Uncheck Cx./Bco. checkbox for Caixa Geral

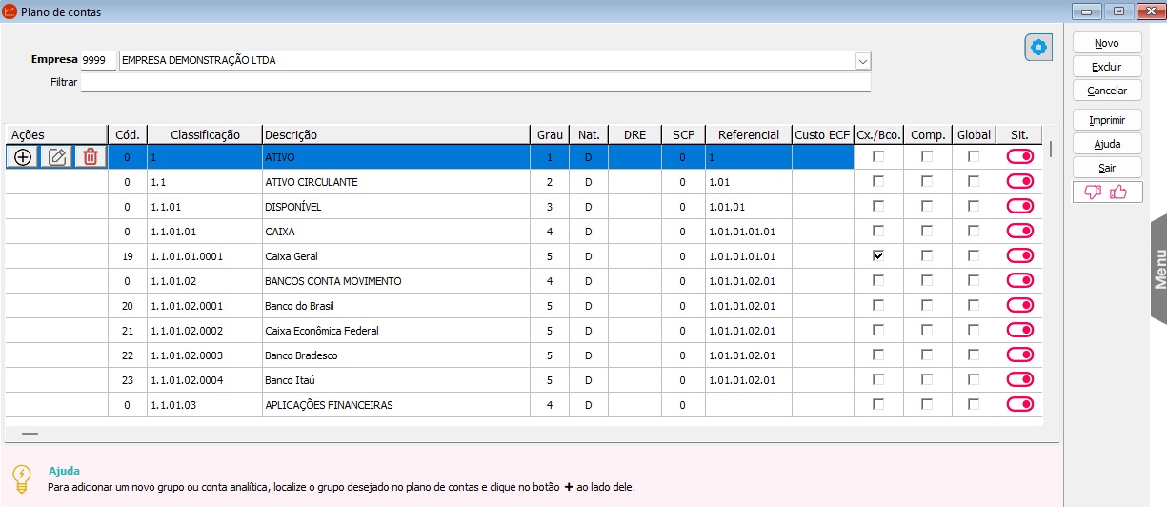tap(878, 256)
